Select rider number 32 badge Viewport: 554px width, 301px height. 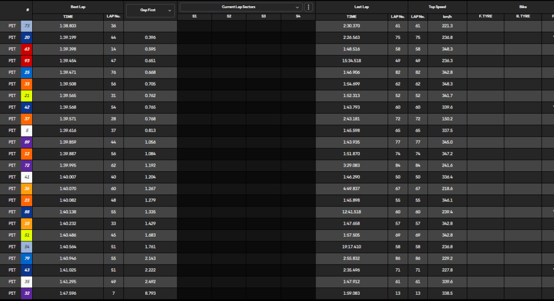point(26,293)
